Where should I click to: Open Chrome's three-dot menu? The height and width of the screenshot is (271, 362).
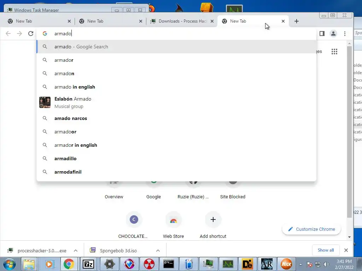point(345,34)
